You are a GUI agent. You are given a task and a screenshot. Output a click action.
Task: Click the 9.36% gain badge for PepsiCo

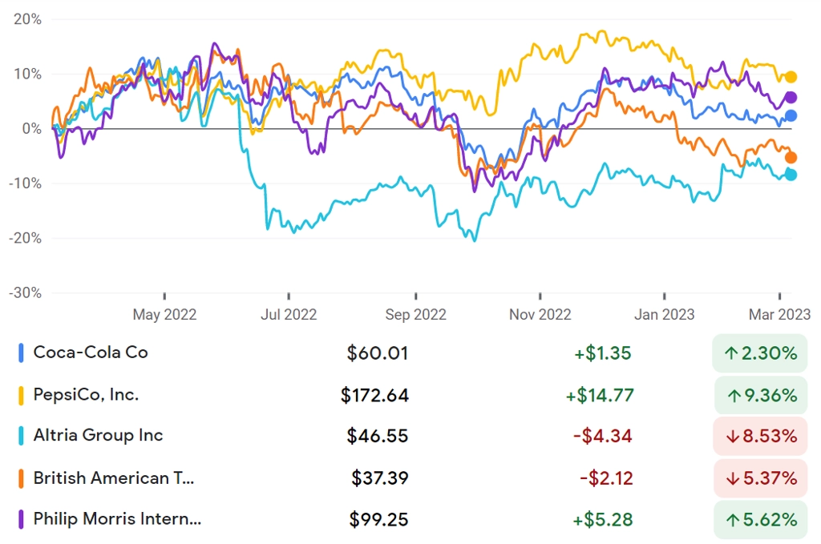click(x=761, y=396)
